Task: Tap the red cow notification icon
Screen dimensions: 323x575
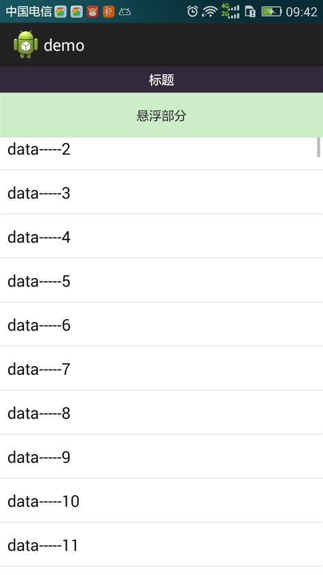Action: (92, 12)
